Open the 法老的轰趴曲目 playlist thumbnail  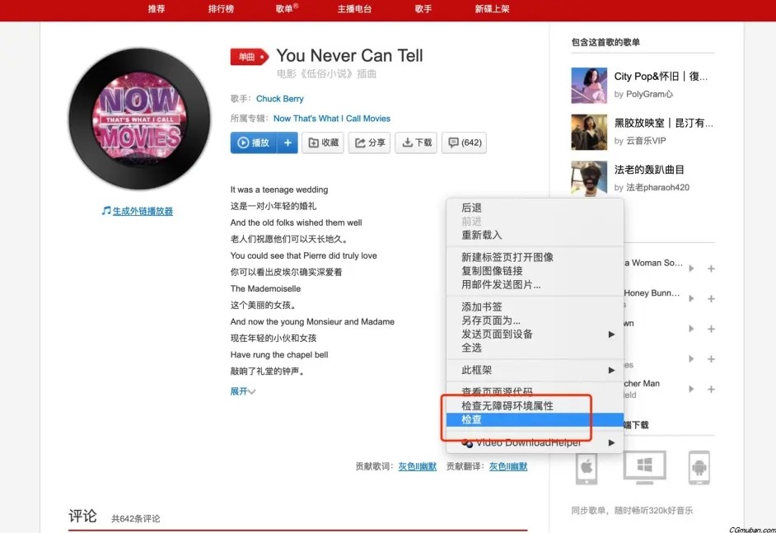[x=589, y=179]
